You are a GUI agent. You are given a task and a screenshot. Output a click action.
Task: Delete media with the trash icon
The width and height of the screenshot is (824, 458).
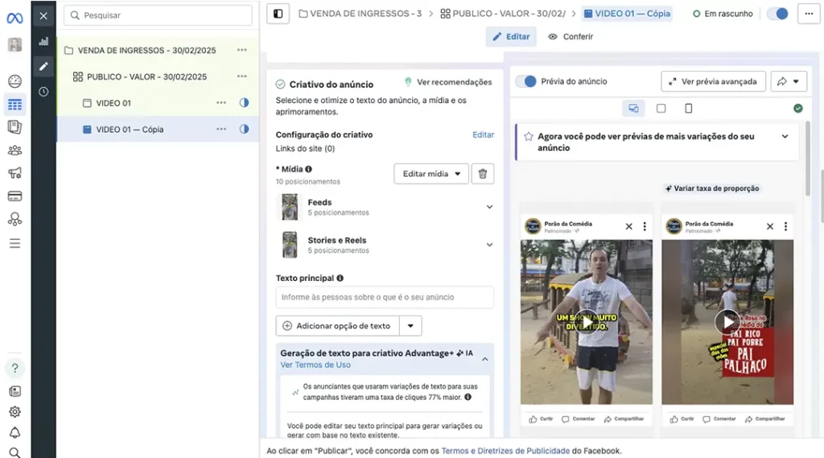[x=483, y=174]
